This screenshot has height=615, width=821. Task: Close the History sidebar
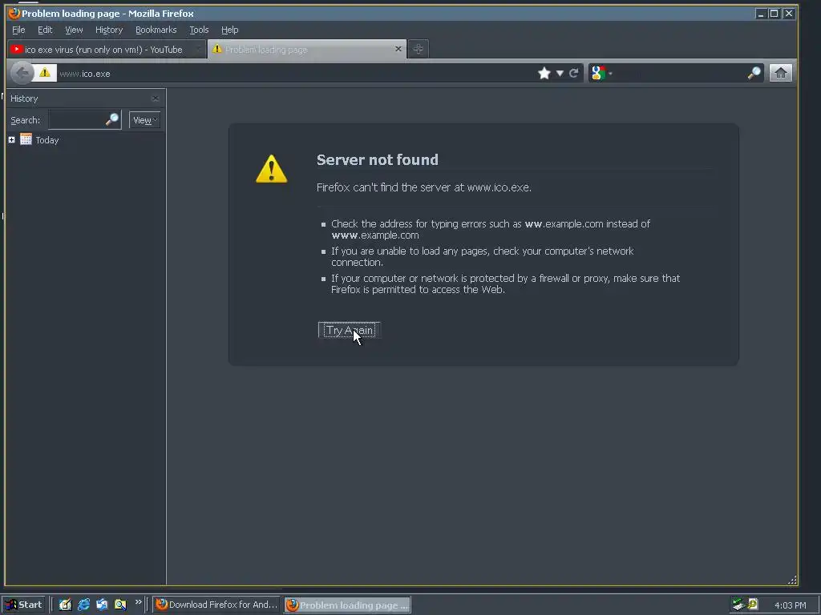155,98
